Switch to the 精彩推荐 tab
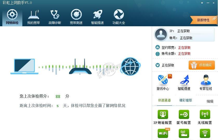Viewport: 218px width, 140px height. coord(186,100)
